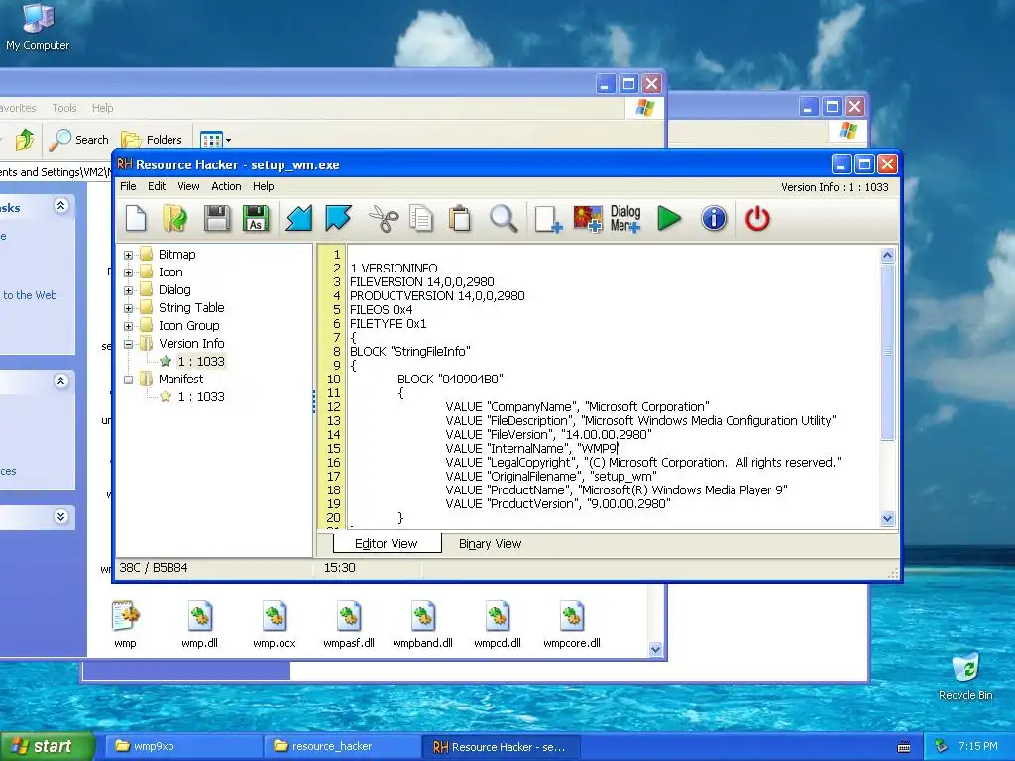
Task: Insert from the Dialog Menu toolbar button
Action: point(626,219)
